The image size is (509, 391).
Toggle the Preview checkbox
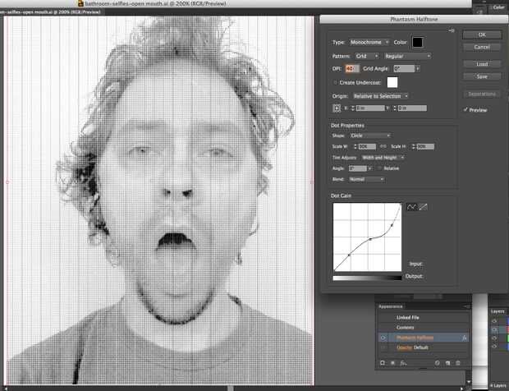tap(465, 110)
